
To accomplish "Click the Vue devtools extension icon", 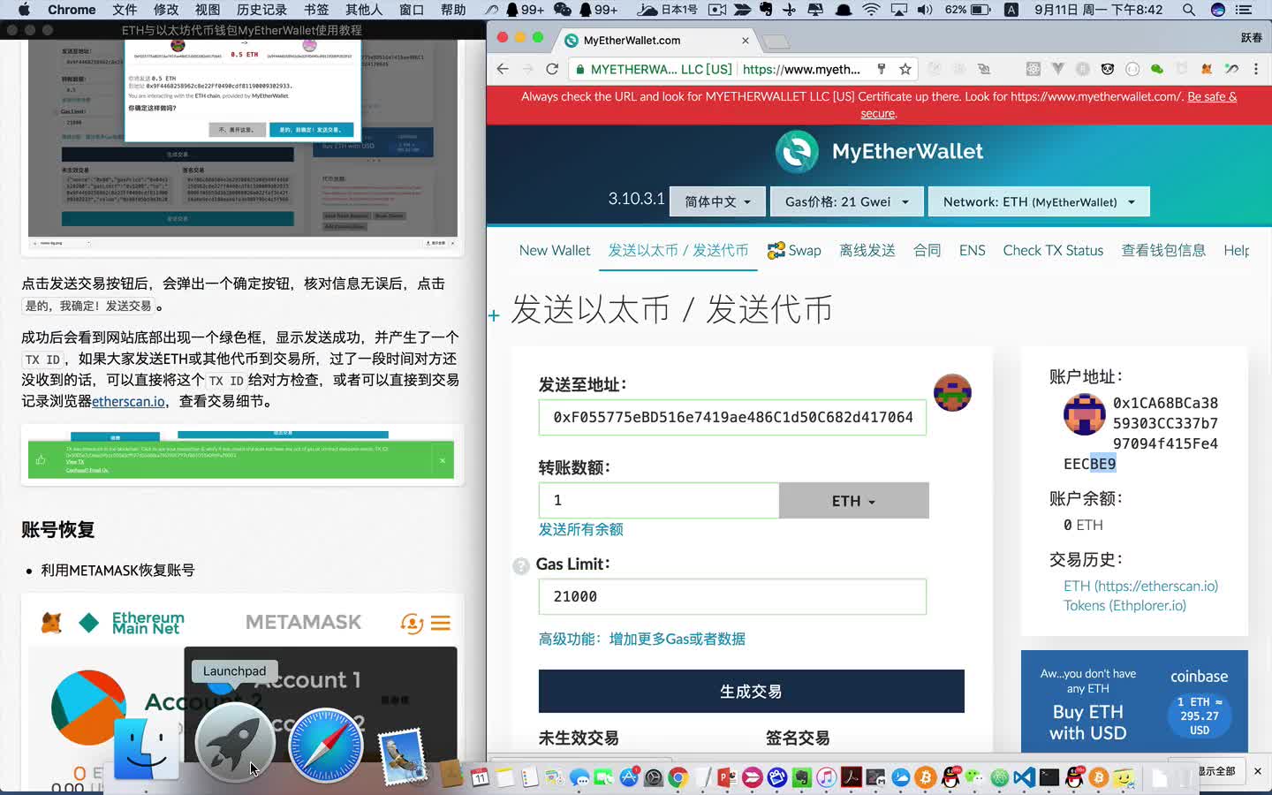I will (x=1058, y=69).
